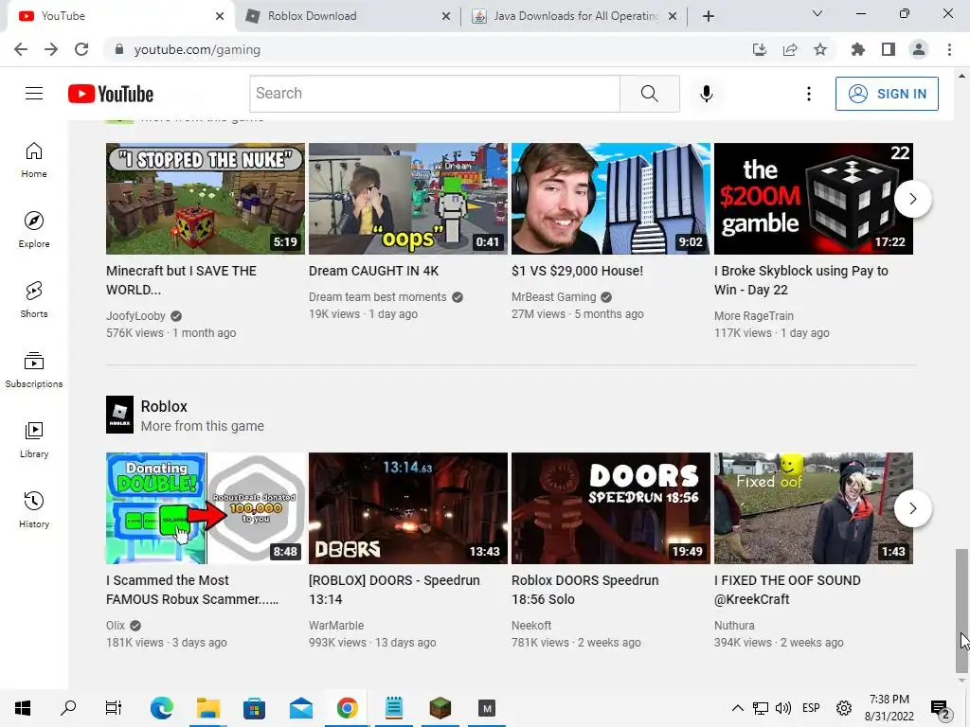Image resolution: width=970 pixels, height=727 pixels.
Task: Reload the page
Action: click(x=81, y=49)
